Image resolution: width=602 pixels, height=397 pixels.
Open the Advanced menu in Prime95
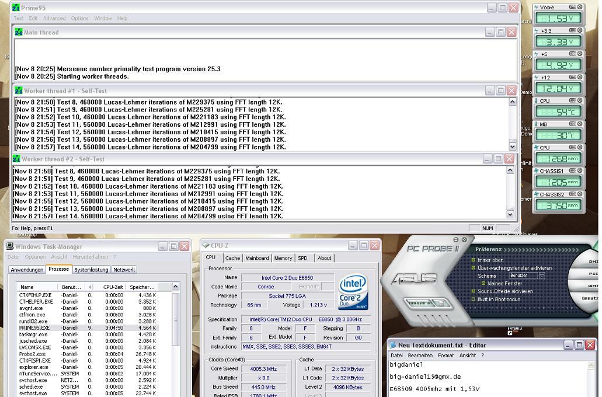click(x=54, y=18)
